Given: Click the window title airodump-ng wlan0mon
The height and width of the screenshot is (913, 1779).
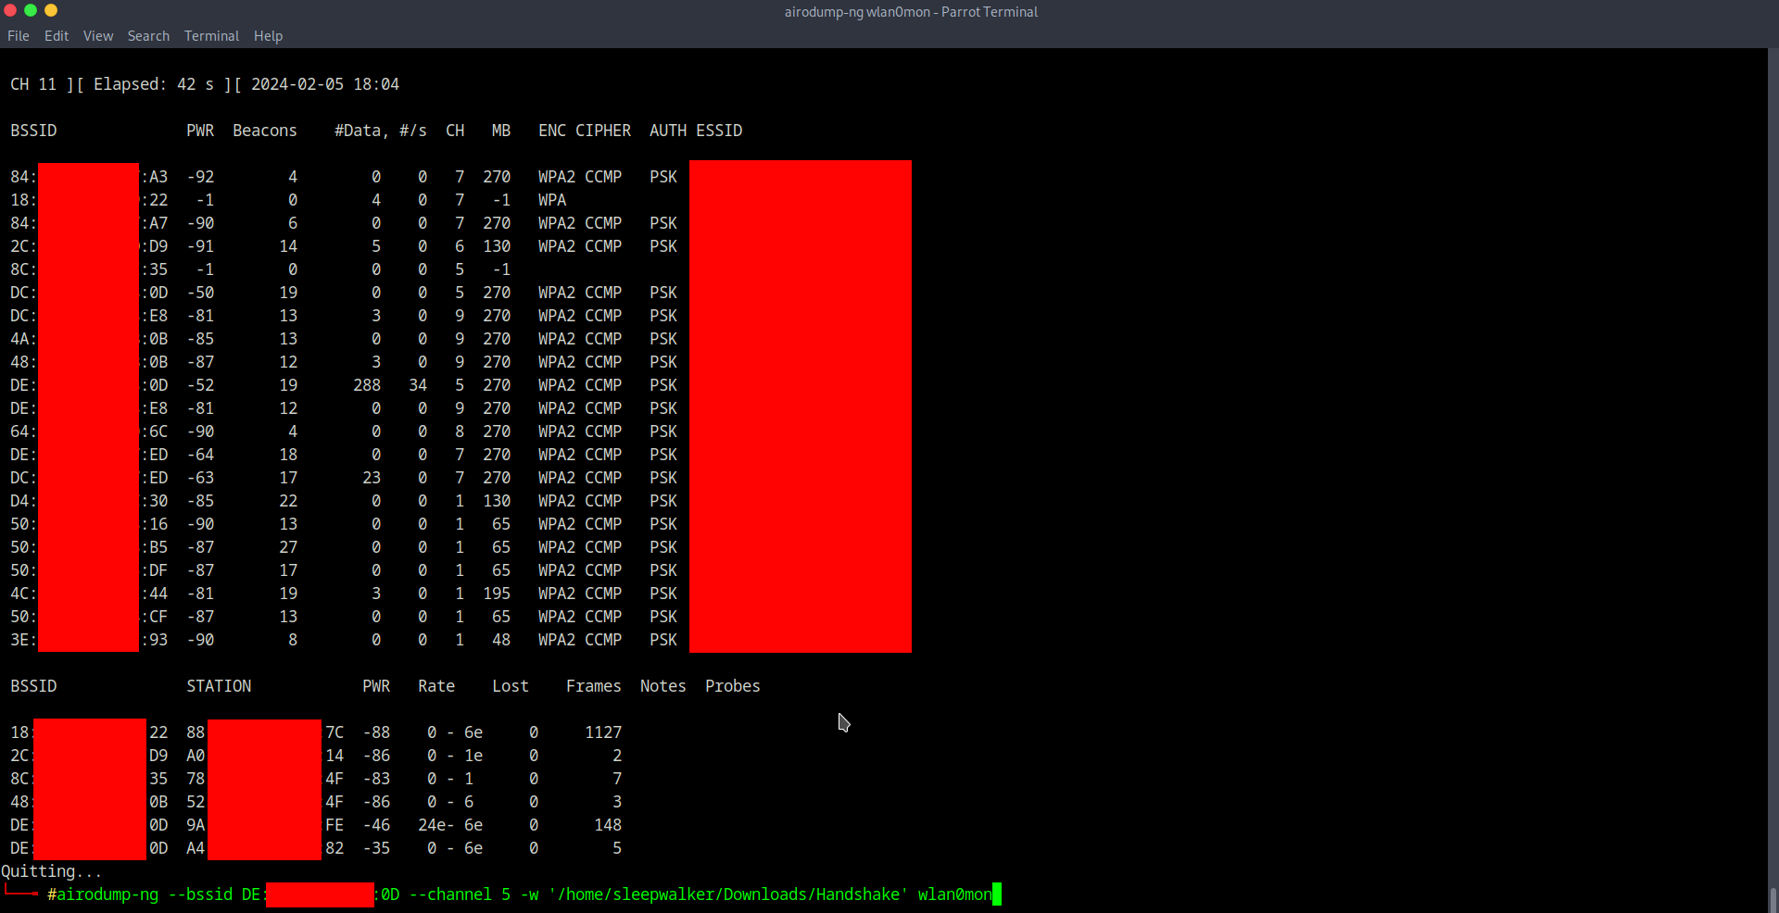Looking at the screenshot, I should coord(911,12).
